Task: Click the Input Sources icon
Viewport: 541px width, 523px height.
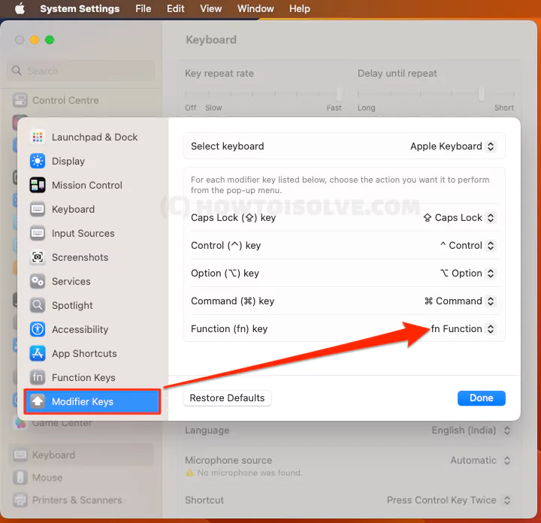Action: (38, 233)
